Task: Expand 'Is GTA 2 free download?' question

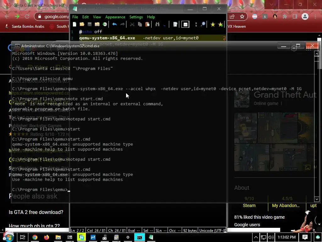Action: point(36,212)
